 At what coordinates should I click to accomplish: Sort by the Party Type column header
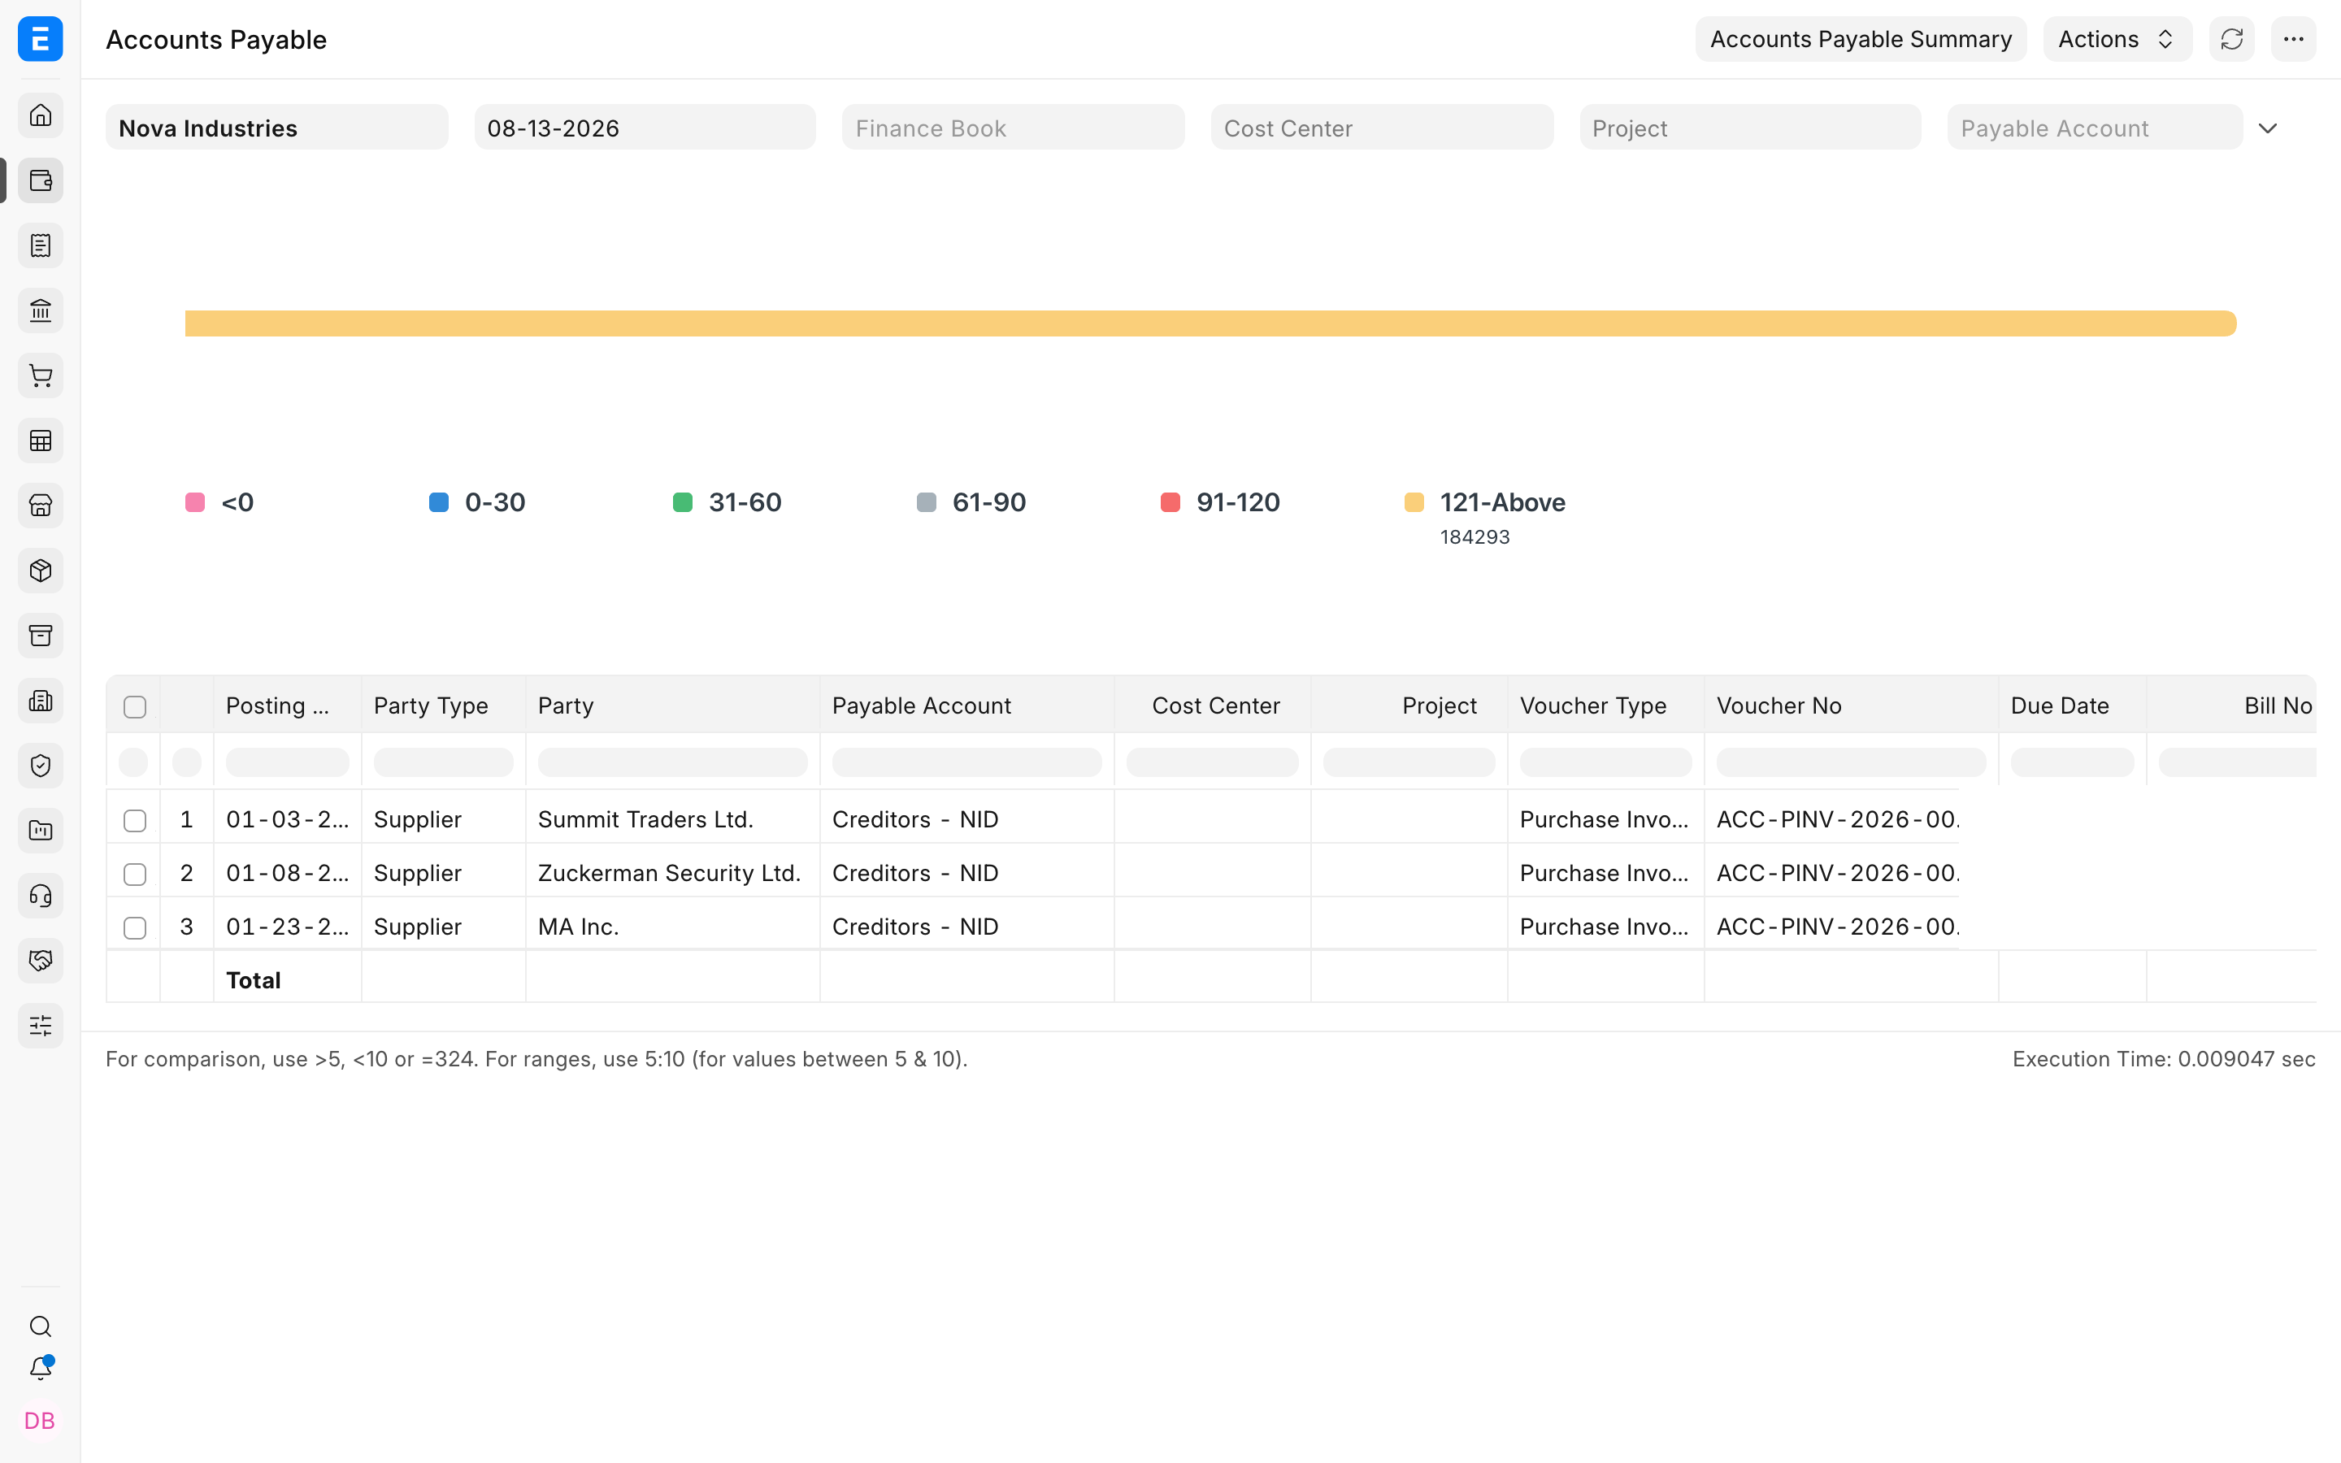[x=443, y=705]
